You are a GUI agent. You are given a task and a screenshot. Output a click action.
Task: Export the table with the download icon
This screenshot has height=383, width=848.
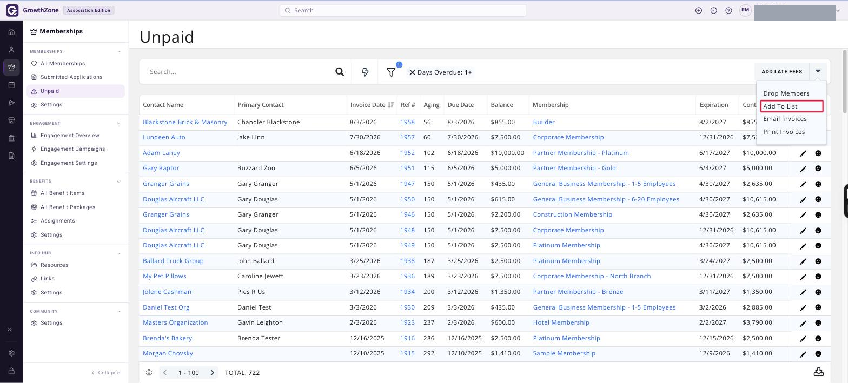point(819,372)
